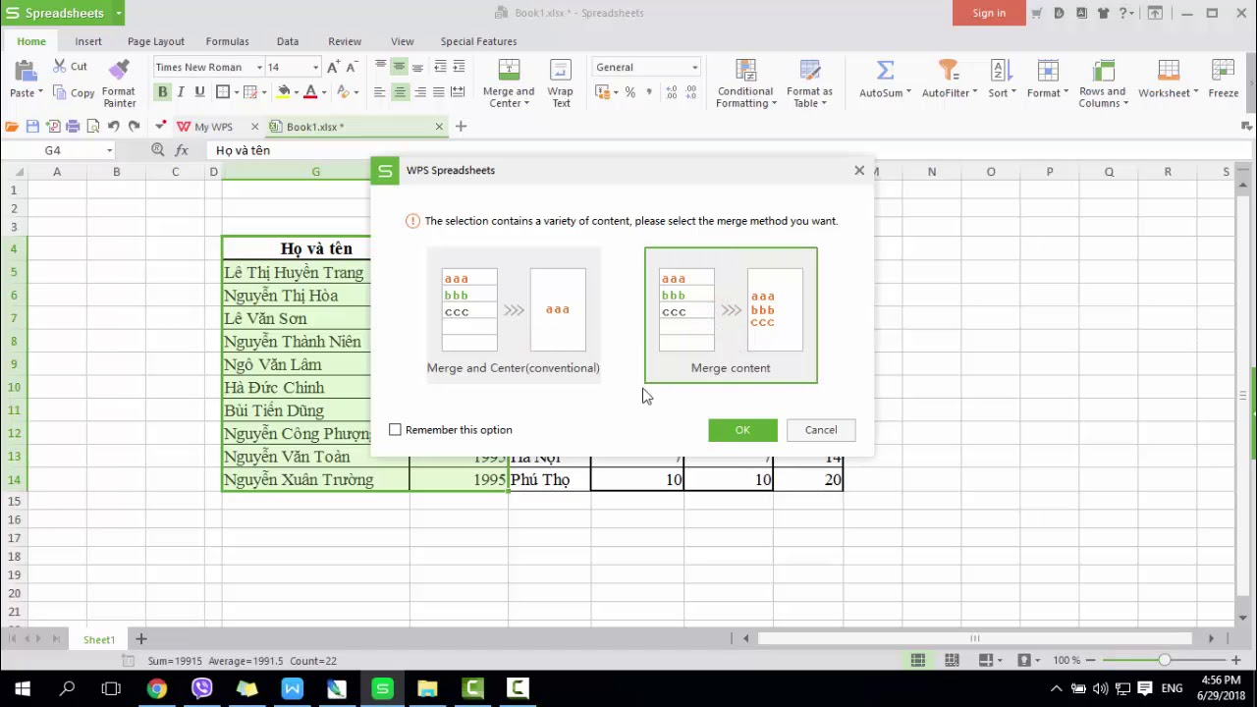Click Cancel in the merge dialog
This screenshot has height=707, width=1257.
click(821, 430)
